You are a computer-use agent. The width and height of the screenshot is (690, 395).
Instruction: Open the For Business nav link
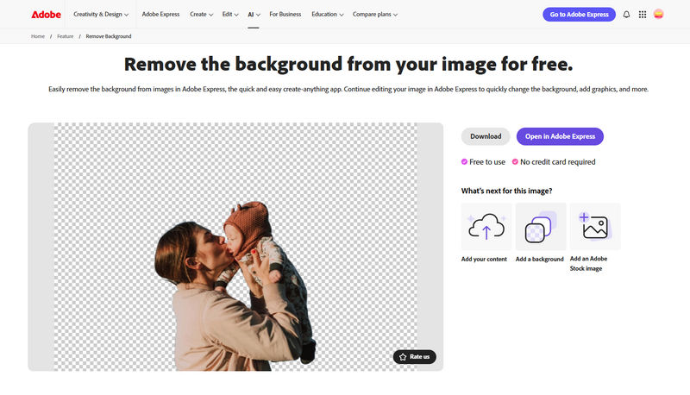coord(285,15)
